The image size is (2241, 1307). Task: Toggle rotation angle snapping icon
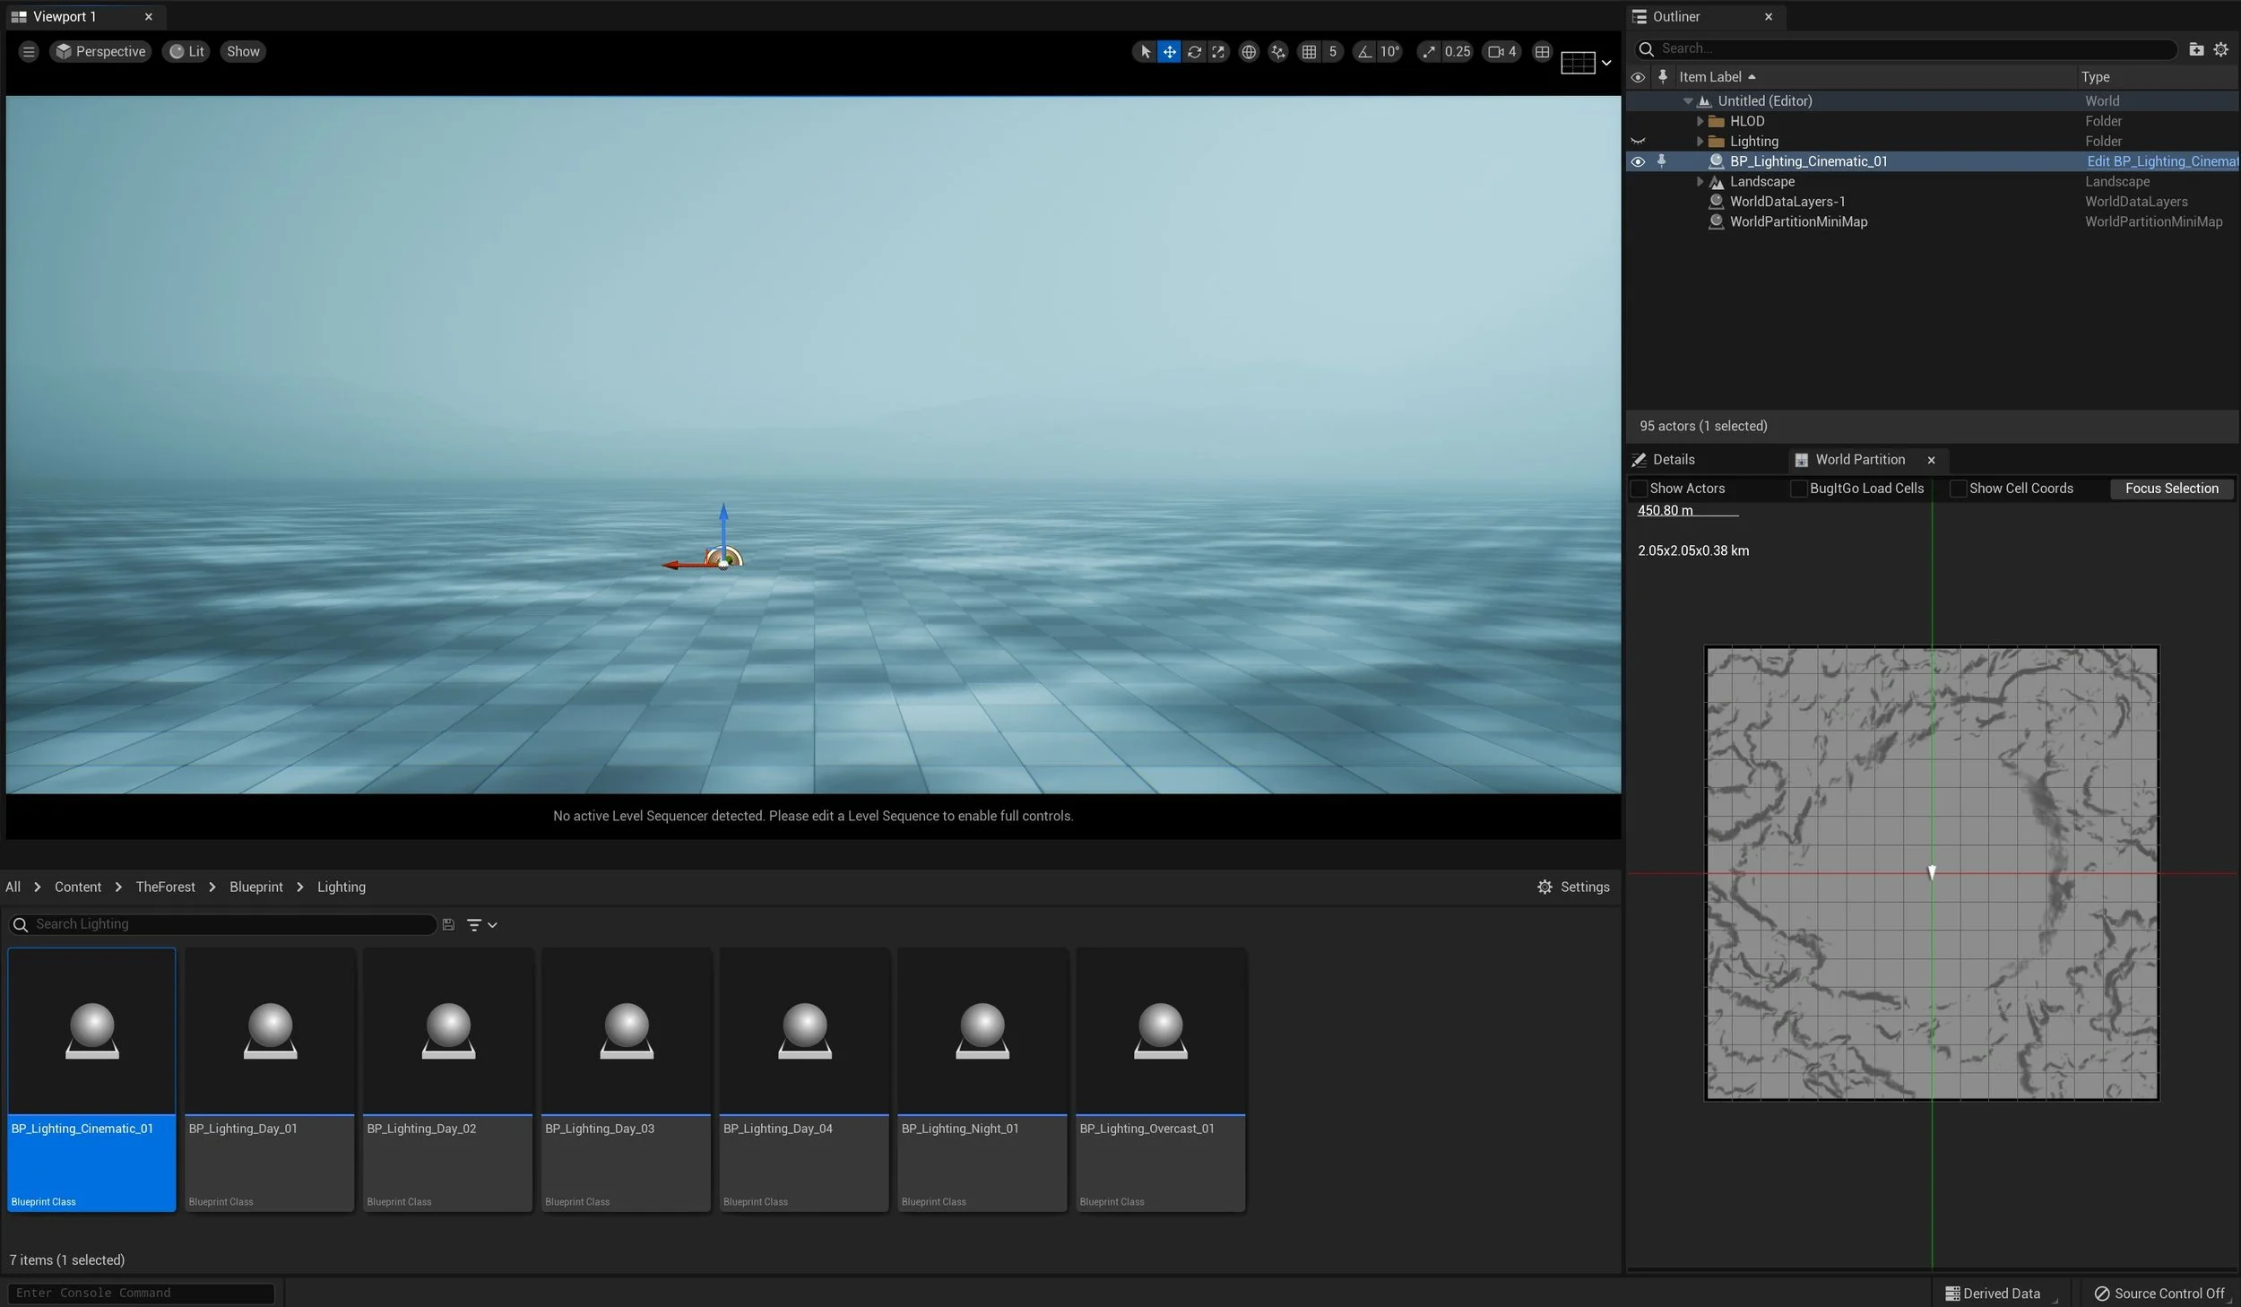pyautogui.click(x=1364, y=52)
